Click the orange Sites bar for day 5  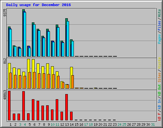[30, 80]
